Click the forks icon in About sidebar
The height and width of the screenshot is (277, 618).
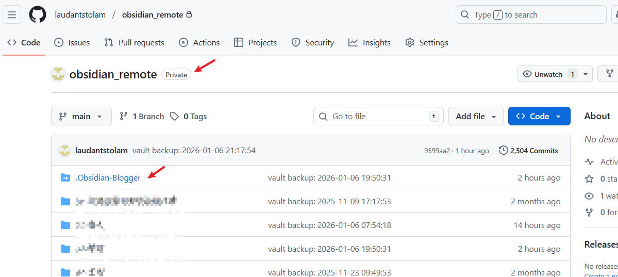click(589, 213)
